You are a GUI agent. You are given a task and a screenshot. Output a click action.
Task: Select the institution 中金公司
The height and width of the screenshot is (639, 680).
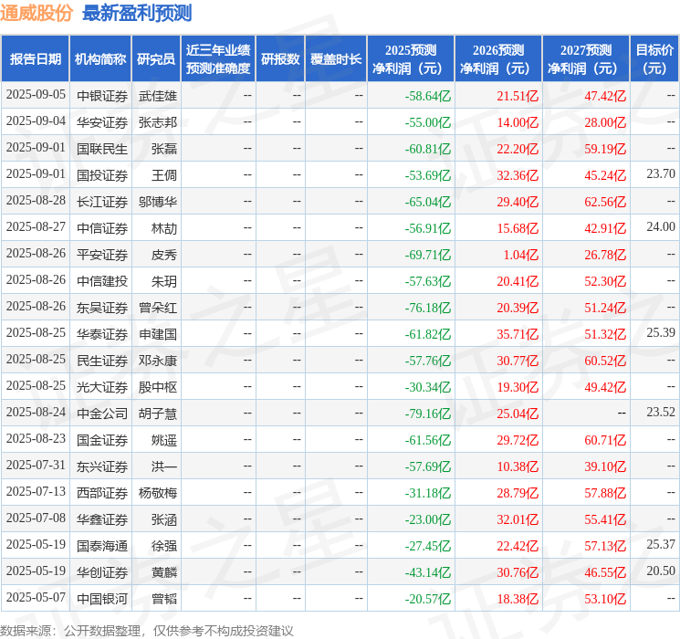coord(102,413)
